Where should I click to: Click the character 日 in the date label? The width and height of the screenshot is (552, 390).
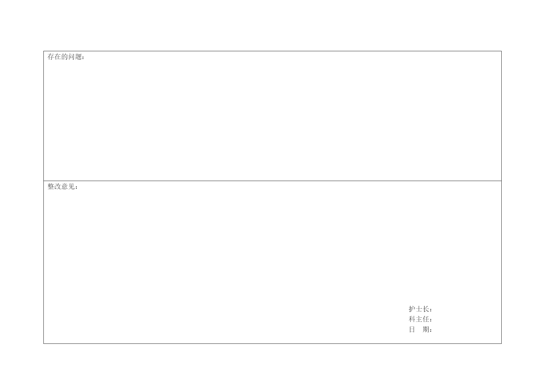[412, 329]
